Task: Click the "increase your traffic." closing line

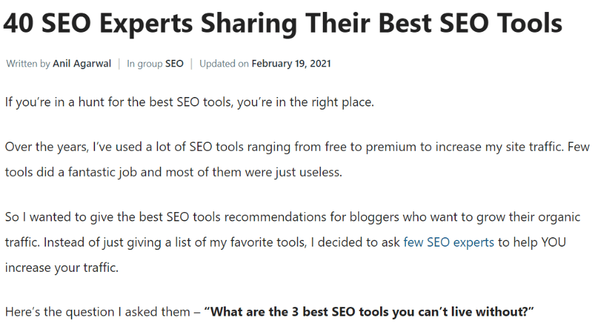Action: [62, 267]
